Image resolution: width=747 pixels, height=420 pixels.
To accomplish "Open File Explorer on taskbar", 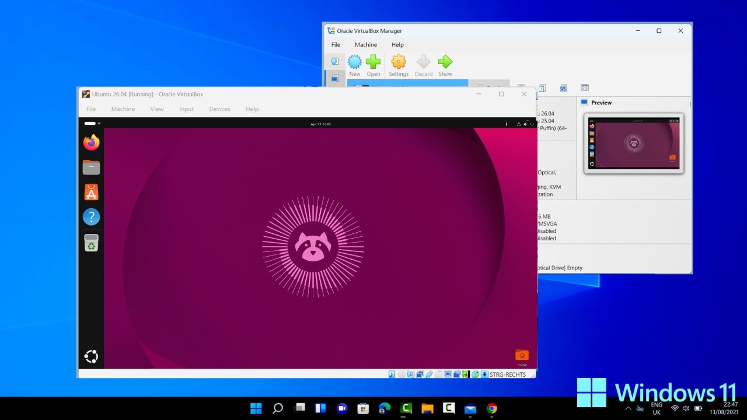I will (427, 408).
